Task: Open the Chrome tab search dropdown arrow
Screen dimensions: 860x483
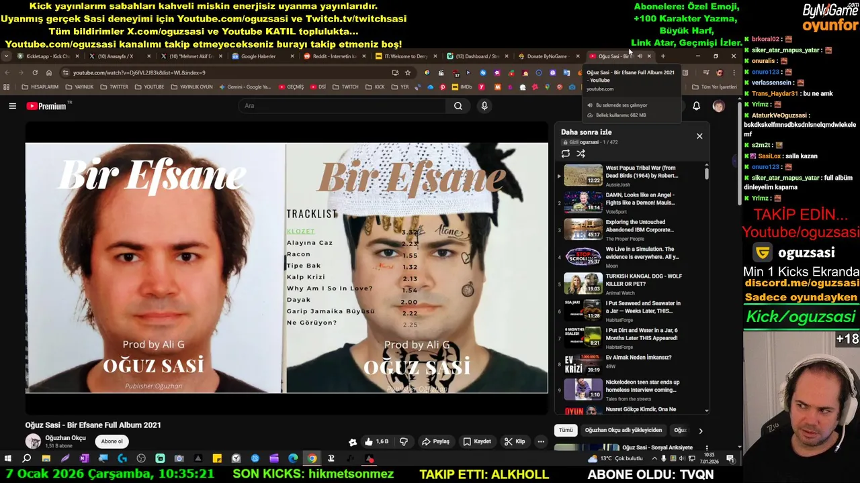Action: pos(6,56)
